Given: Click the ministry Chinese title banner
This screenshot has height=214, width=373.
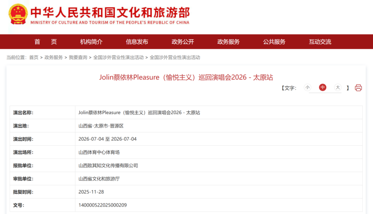Looking at the screenshot, I should (x=110, y=12).
